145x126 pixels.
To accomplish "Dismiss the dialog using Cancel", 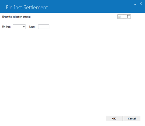I will tap(132, 118).
